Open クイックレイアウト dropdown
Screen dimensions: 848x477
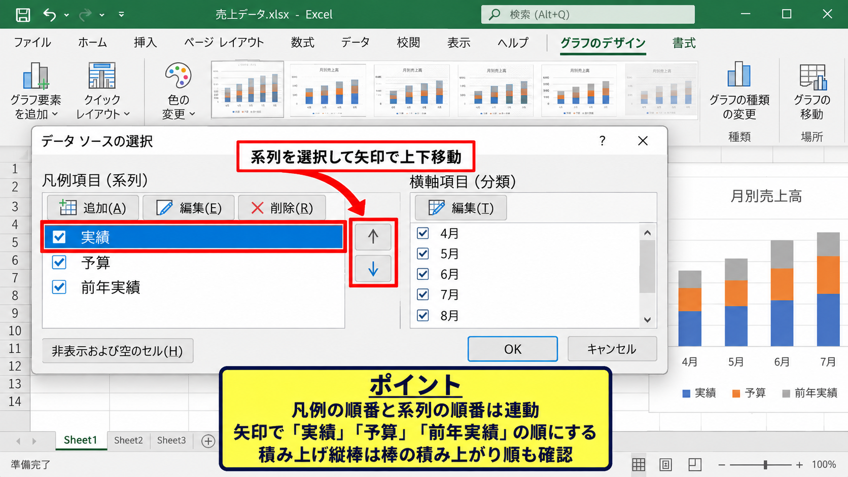[102, 91]
